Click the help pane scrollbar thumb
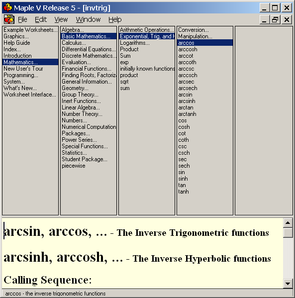Viewport: 295px width, 298px height. pyautogui.click(x=288, y=233)
